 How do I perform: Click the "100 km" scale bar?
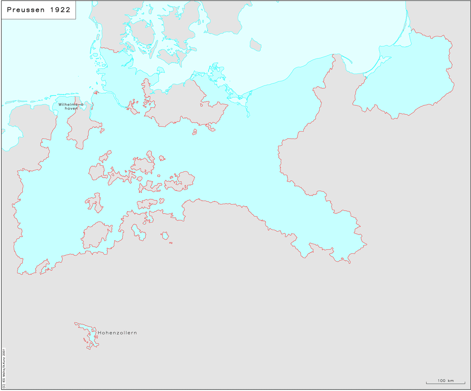coord(445,383)
